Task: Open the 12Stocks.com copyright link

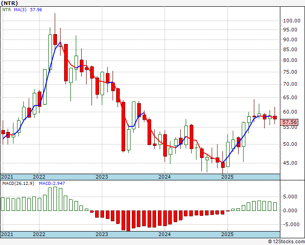Action: point(286,242)
